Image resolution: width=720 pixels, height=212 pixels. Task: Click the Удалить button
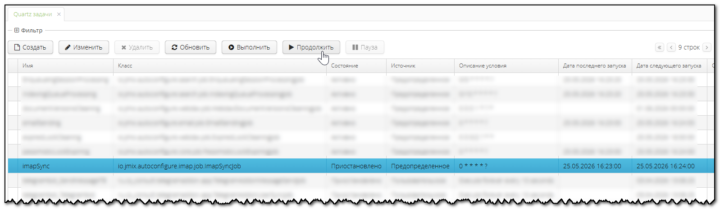(137, 47)
